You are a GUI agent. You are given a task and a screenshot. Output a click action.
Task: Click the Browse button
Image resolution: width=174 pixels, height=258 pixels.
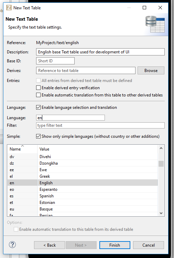click(x=151, y=70)
